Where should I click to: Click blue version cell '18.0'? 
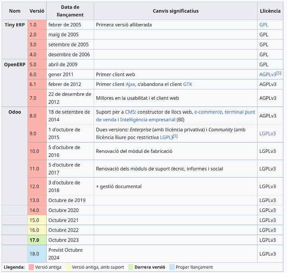tap(37, 254)
